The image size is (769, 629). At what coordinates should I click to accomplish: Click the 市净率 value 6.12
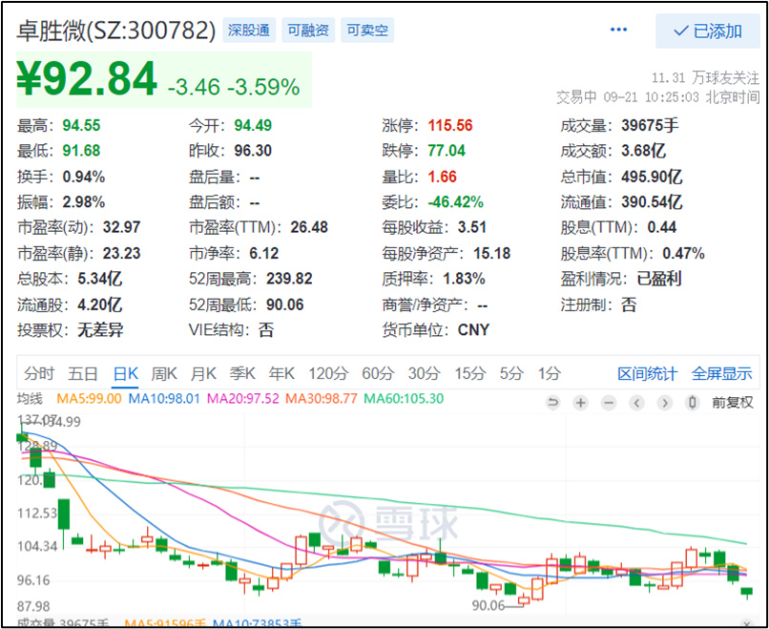(264, 253)
